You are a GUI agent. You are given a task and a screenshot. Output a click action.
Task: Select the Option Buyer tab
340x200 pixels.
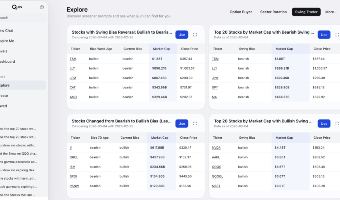(x=241, y=12)
